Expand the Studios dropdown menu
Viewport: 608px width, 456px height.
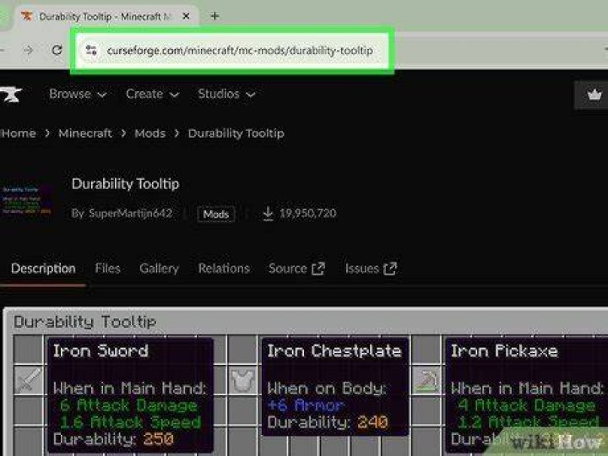tap(226, 95)
